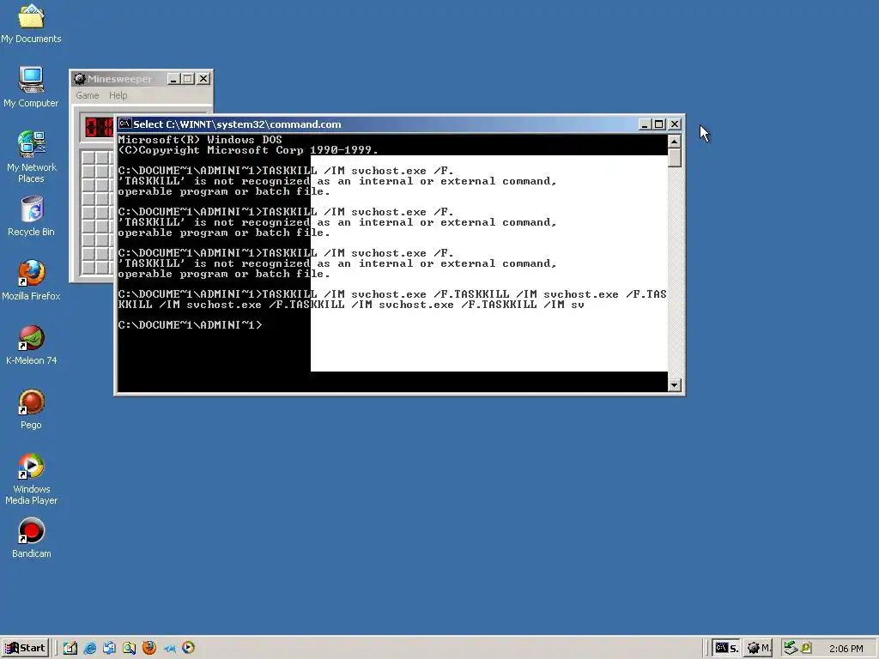Open the My Documents desktop icon
The width and height of the screenshot is (879, 659).
31,23
